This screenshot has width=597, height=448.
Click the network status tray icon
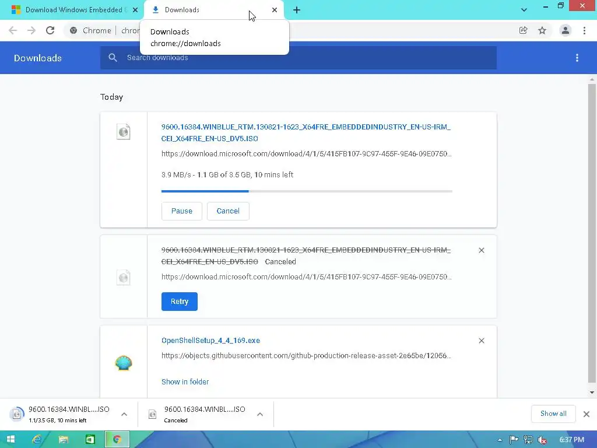(x=528, y=440)
